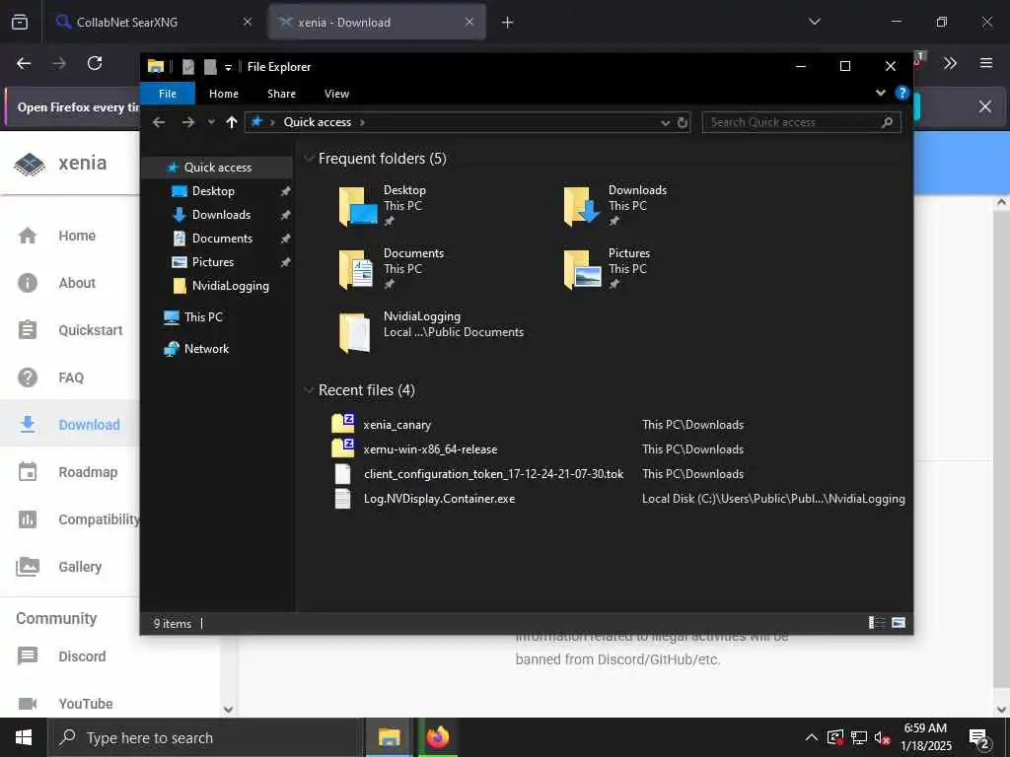The height and width of the screenshot is (757, 1010).
Task: Switch to CollabNet SearXNG Firefox tab
Action: point(154,22)
